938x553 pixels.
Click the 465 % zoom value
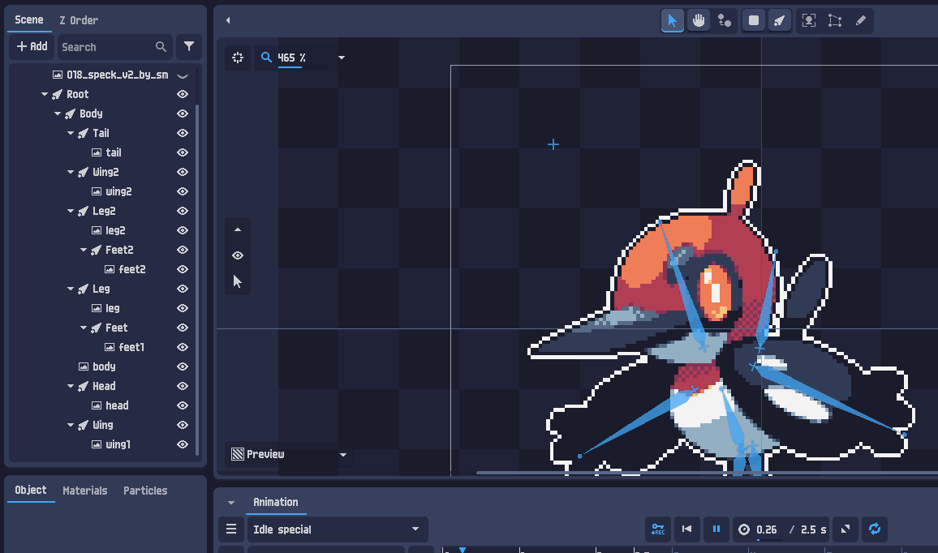[x=291, y=58]
